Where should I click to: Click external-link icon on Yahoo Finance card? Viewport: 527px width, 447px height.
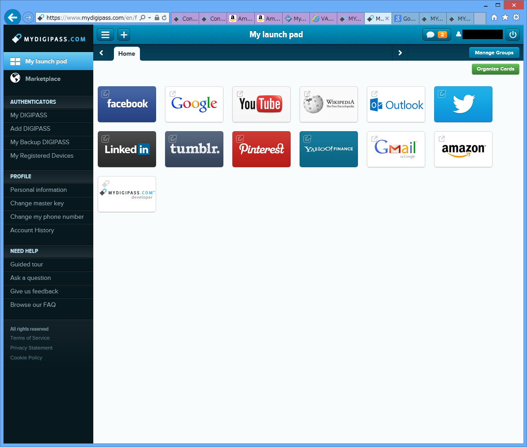307,138
